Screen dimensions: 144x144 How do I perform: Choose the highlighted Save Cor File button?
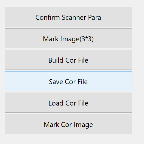(68, 81)
